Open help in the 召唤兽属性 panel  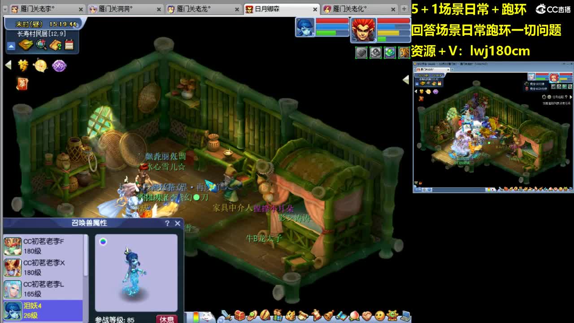(167, 223)
